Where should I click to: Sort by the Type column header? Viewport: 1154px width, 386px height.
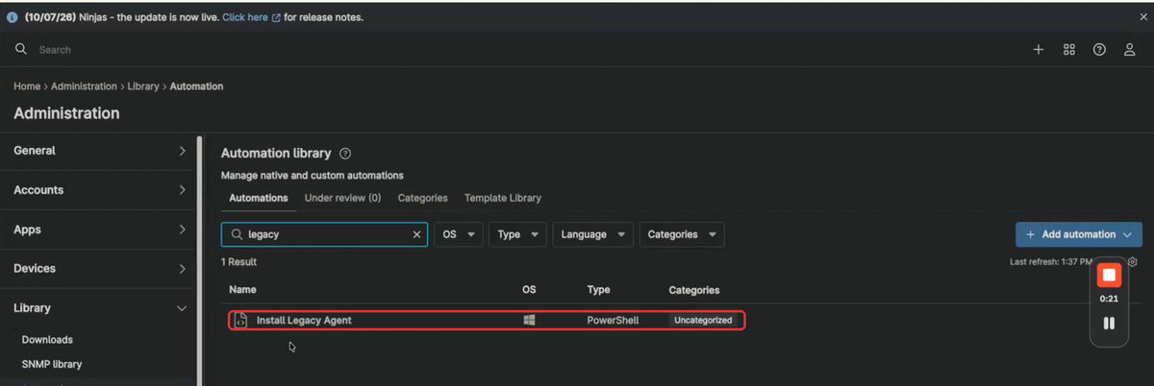point(599,290)
